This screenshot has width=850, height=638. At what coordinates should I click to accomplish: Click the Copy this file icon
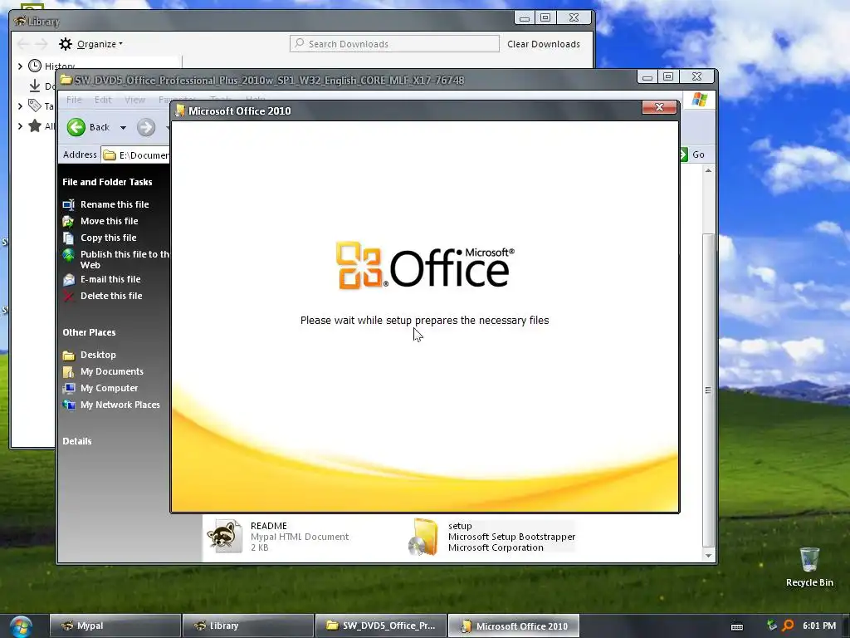[x=68, y=238]
